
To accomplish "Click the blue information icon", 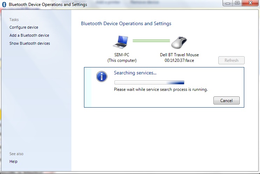I will point(101,77).
